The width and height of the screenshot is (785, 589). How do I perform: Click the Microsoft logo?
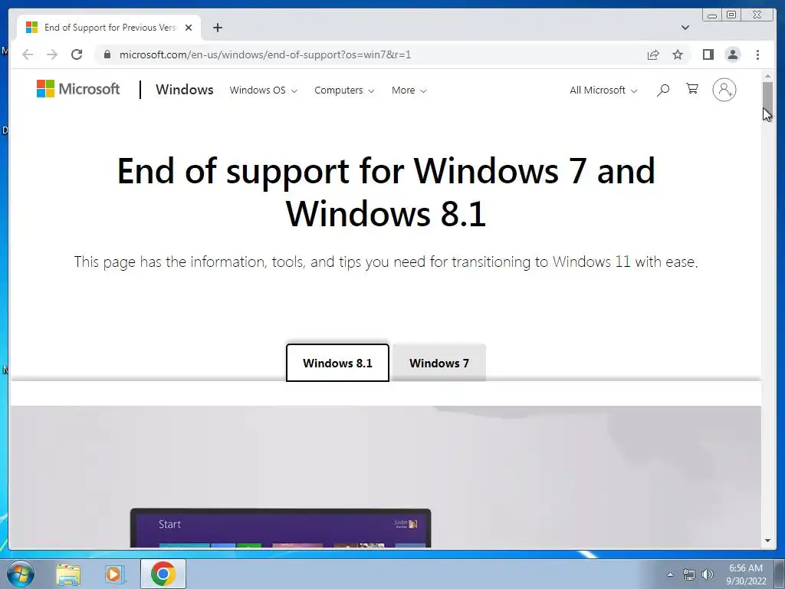(78, 89)
